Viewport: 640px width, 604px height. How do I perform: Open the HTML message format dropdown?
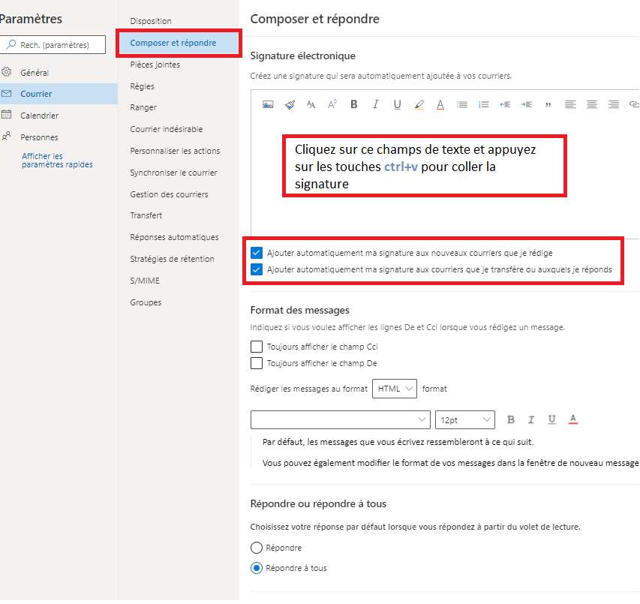[394, 388]
